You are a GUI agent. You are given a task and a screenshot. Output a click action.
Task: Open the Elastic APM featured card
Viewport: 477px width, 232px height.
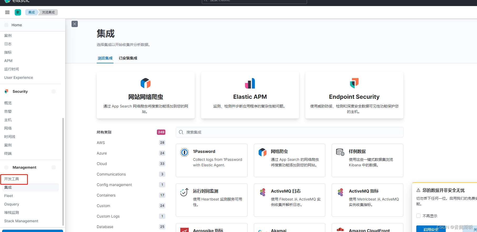tap(250, 95)
